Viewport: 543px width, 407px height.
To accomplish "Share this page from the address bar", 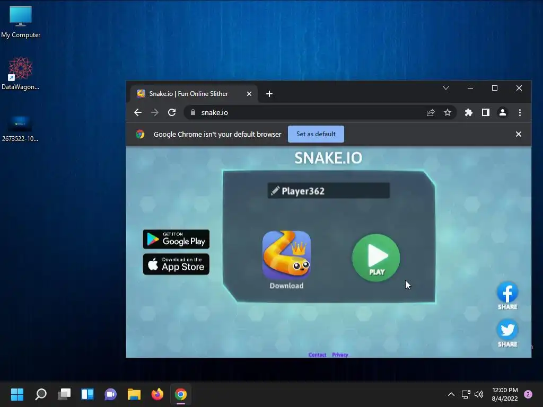I will tap(431, 112).
